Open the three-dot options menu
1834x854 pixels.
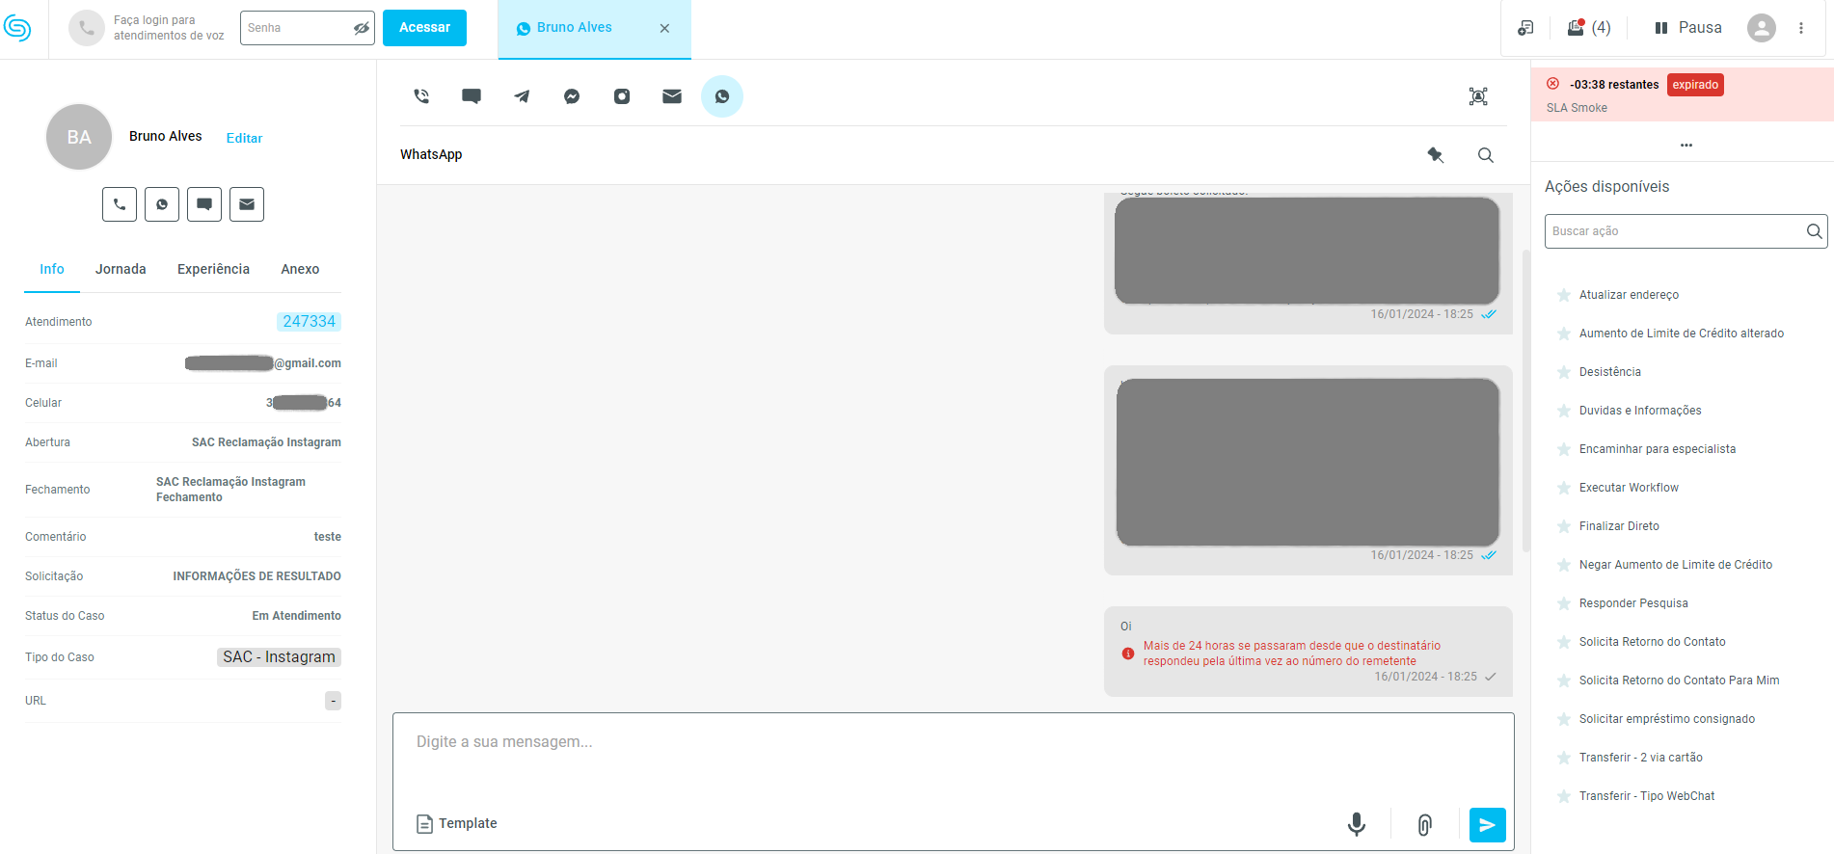pyautogui.click(x=1800, y=28)
